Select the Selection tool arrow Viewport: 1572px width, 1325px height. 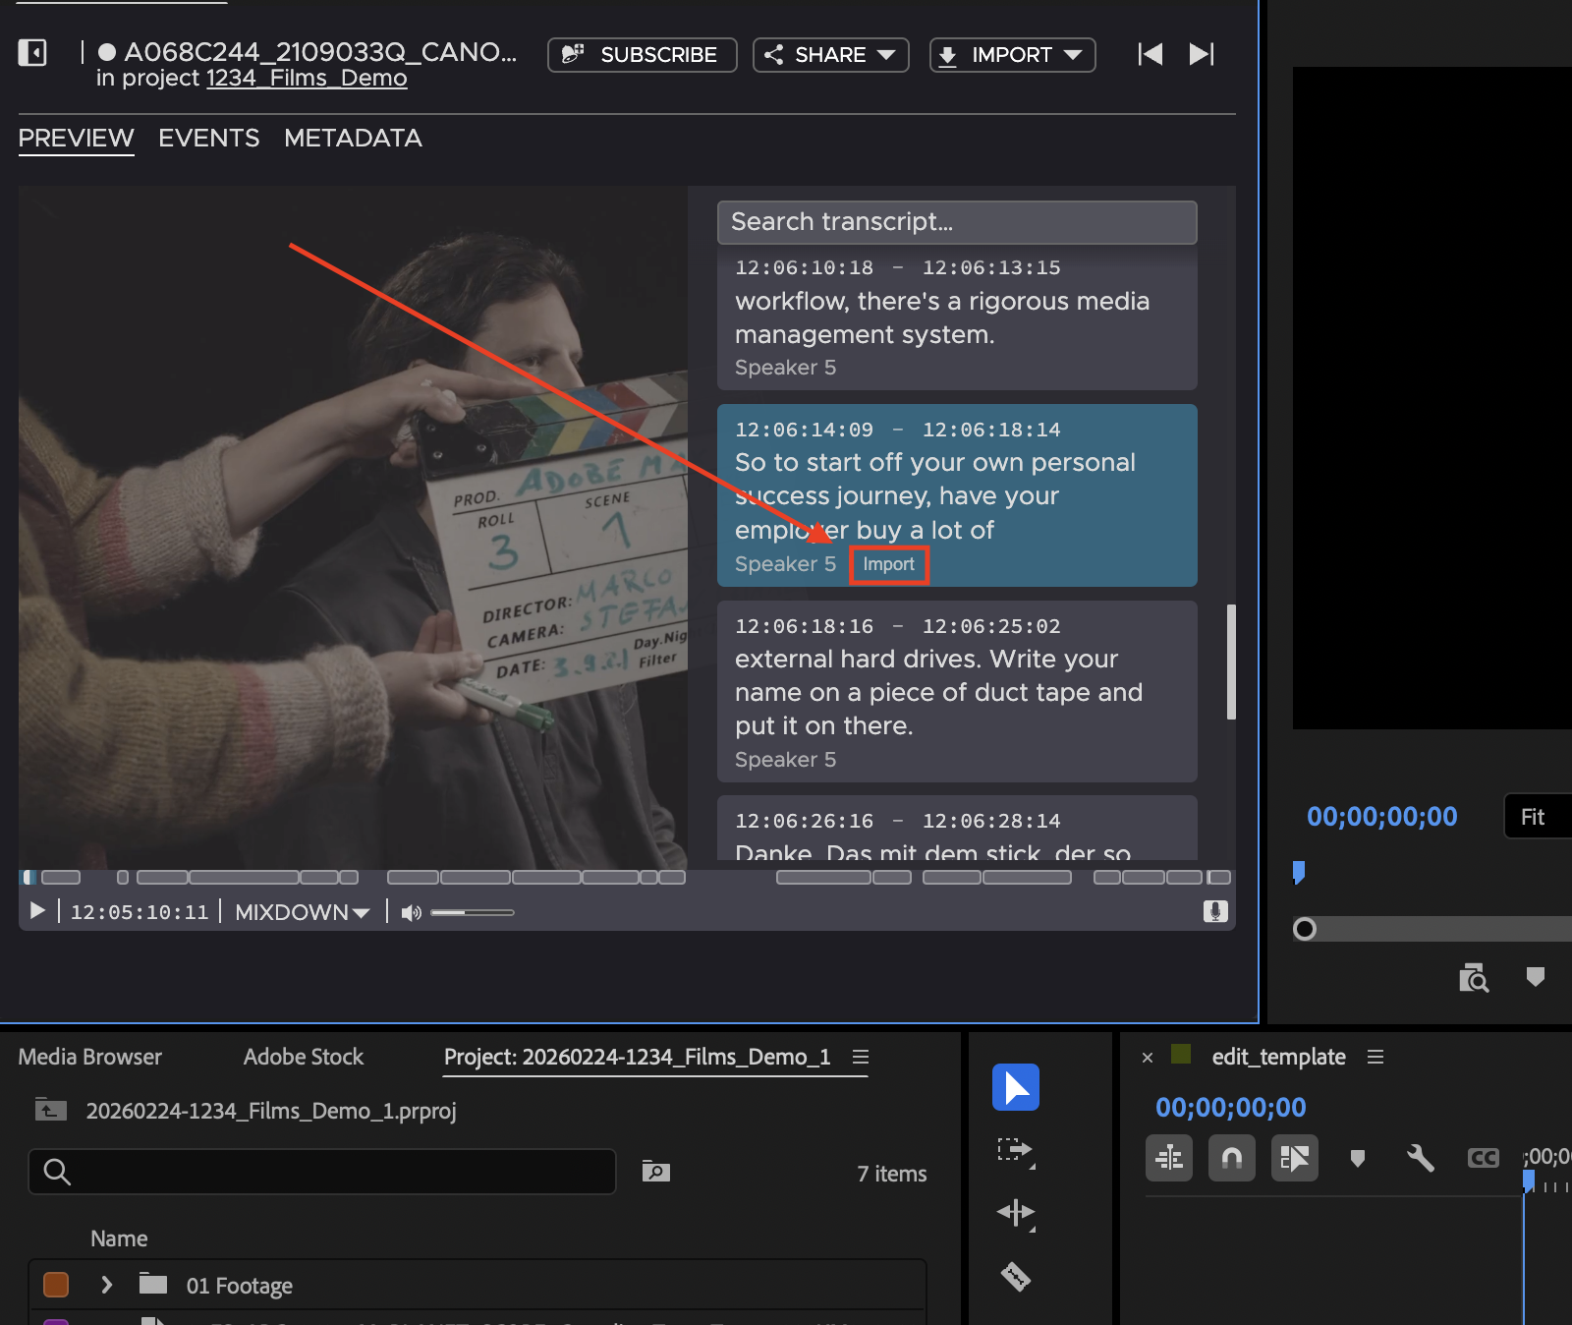pos(1015,1087)
